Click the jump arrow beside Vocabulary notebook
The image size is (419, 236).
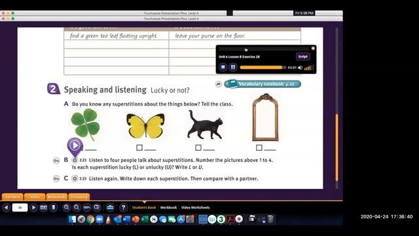219,85
